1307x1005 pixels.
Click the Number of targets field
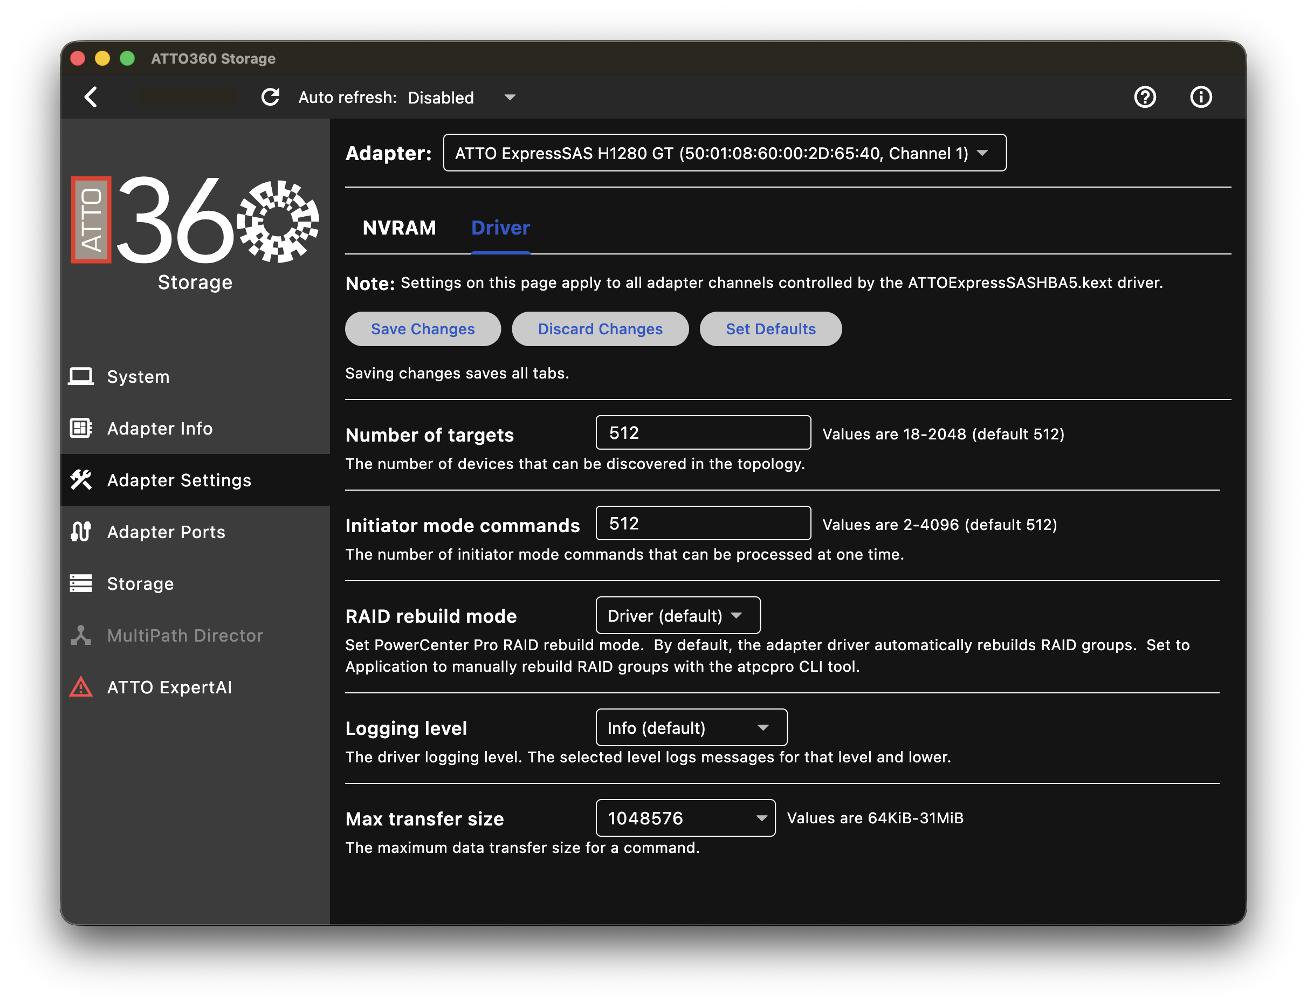tap(703, 432)
